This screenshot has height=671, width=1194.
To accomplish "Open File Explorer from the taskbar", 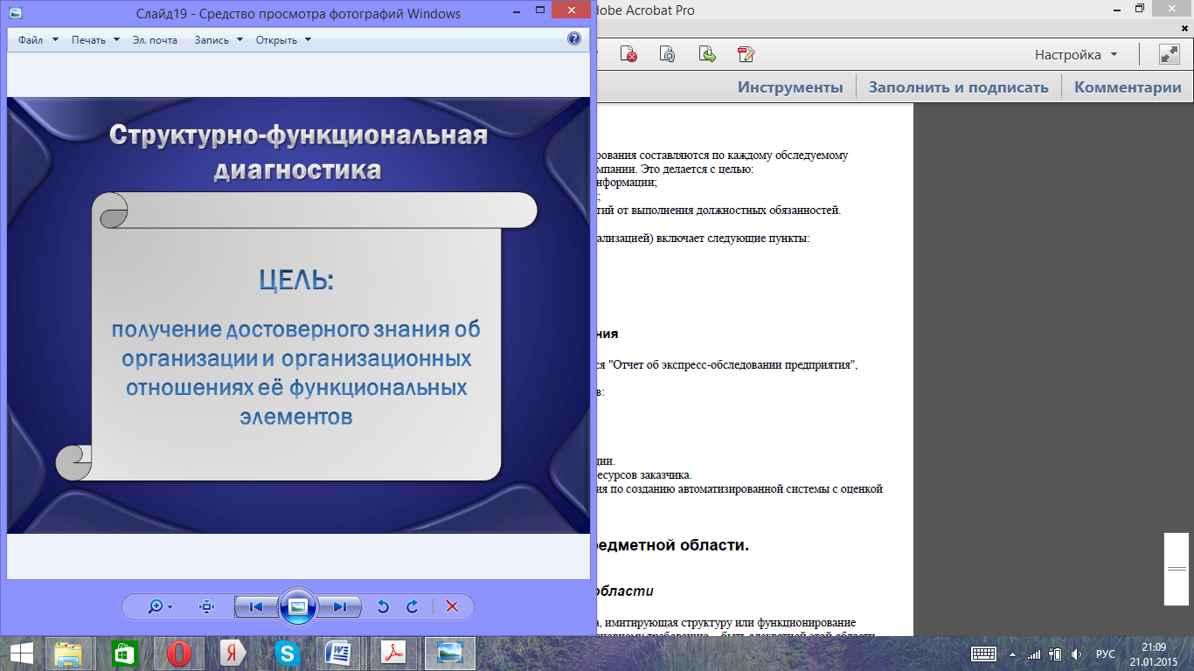I will pos(69,653).
